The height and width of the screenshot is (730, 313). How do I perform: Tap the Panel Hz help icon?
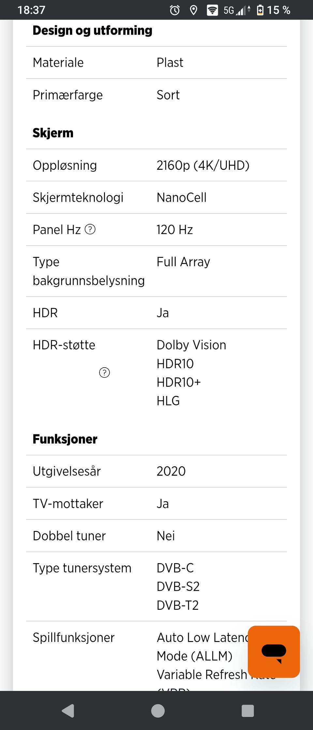point(90,229)
